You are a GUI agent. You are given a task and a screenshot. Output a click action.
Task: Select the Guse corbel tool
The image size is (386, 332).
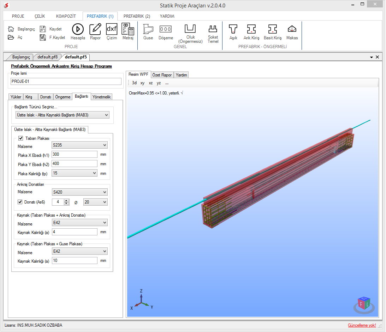148,29
